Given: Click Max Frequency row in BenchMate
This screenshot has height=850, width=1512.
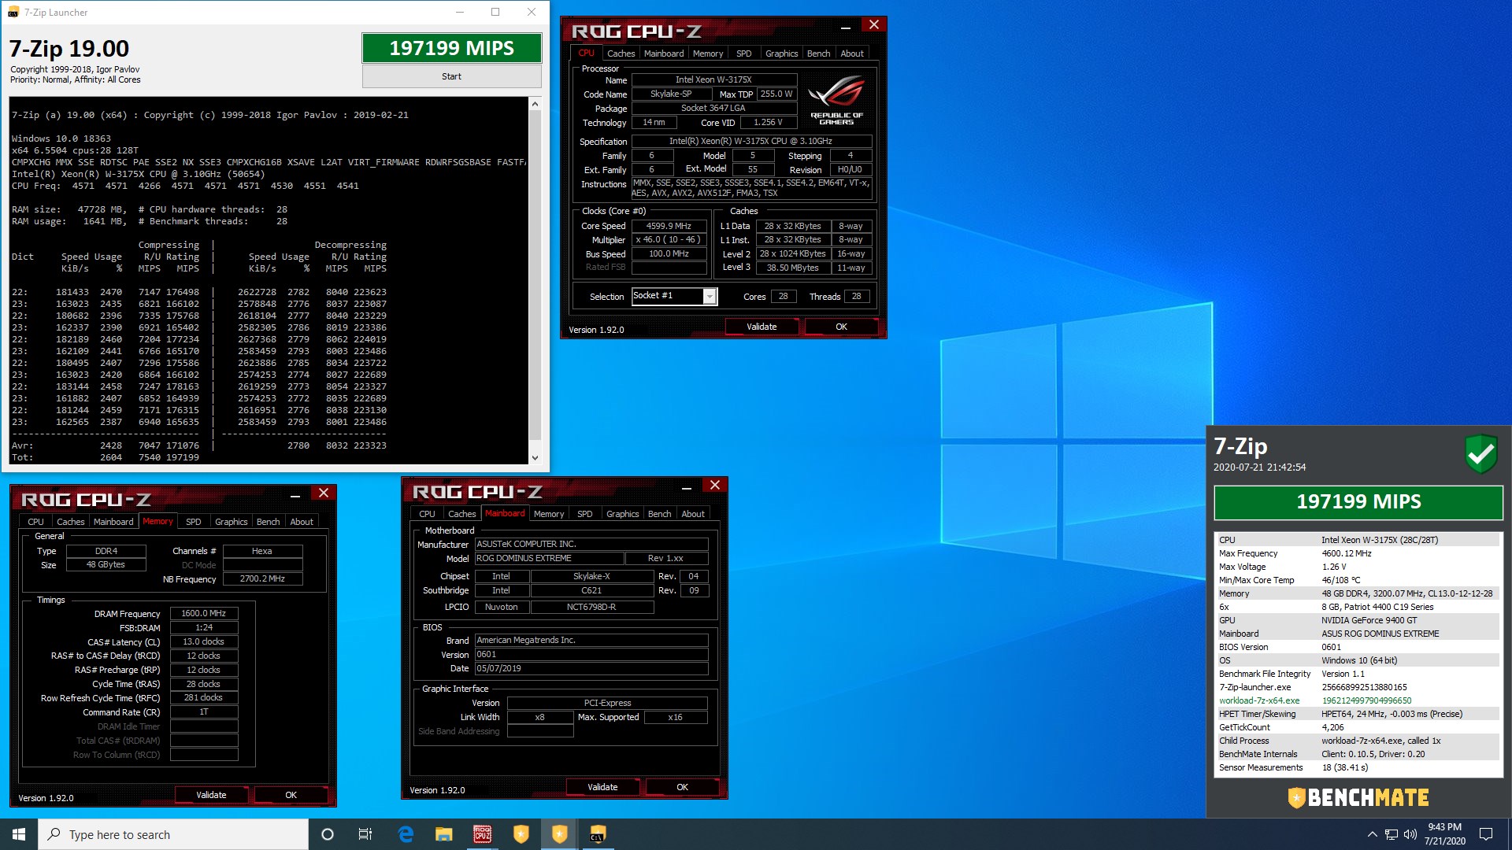Looking at the screenshot, I should [x=1358, y=553].
